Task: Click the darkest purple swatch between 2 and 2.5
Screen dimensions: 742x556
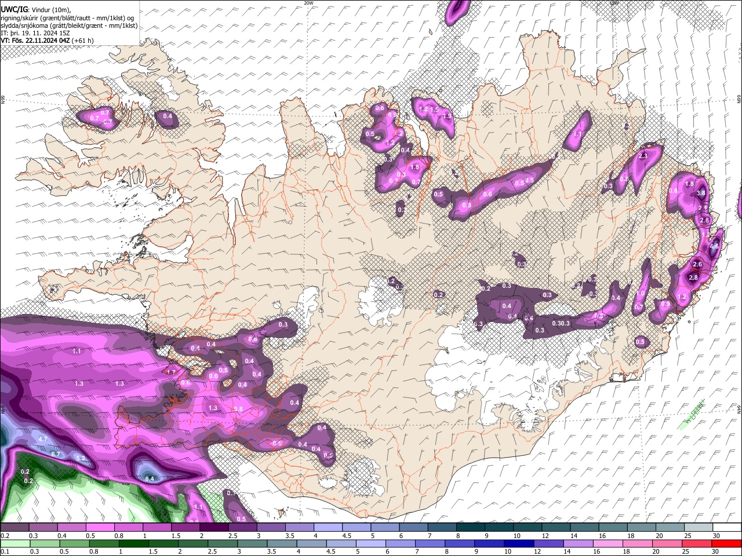Action: click(x=214, y=528)
